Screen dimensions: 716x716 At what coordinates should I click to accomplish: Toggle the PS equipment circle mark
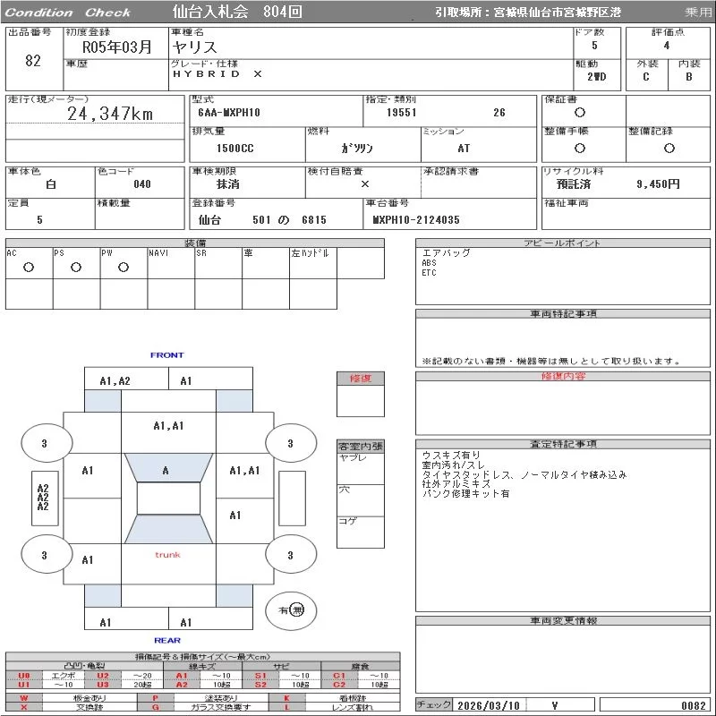pos(76,267)
